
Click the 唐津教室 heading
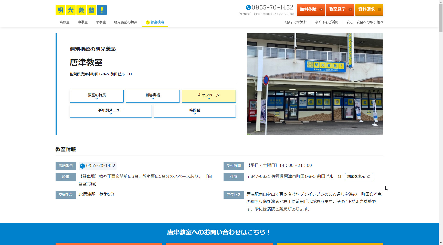pos(86,62)
